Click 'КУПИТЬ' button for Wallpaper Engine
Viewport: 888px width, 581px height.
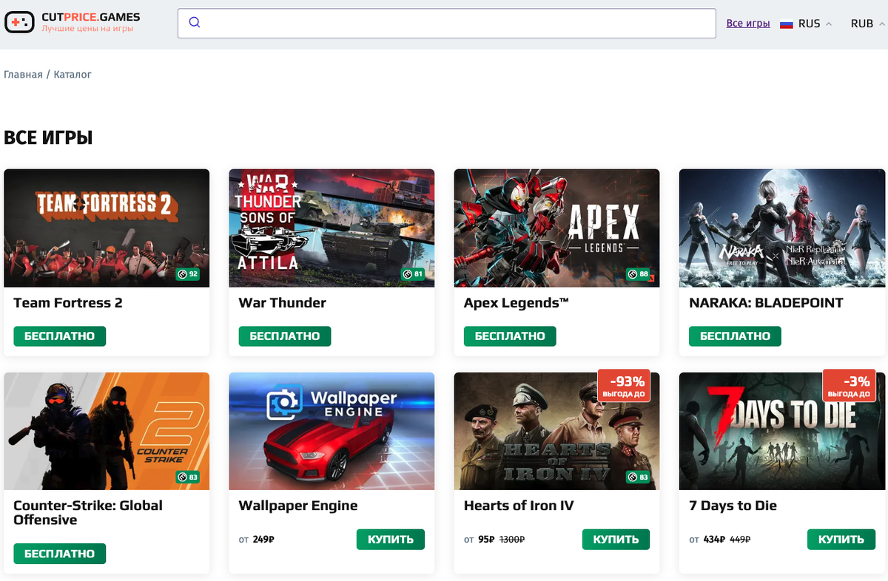[x=391, y=540]
